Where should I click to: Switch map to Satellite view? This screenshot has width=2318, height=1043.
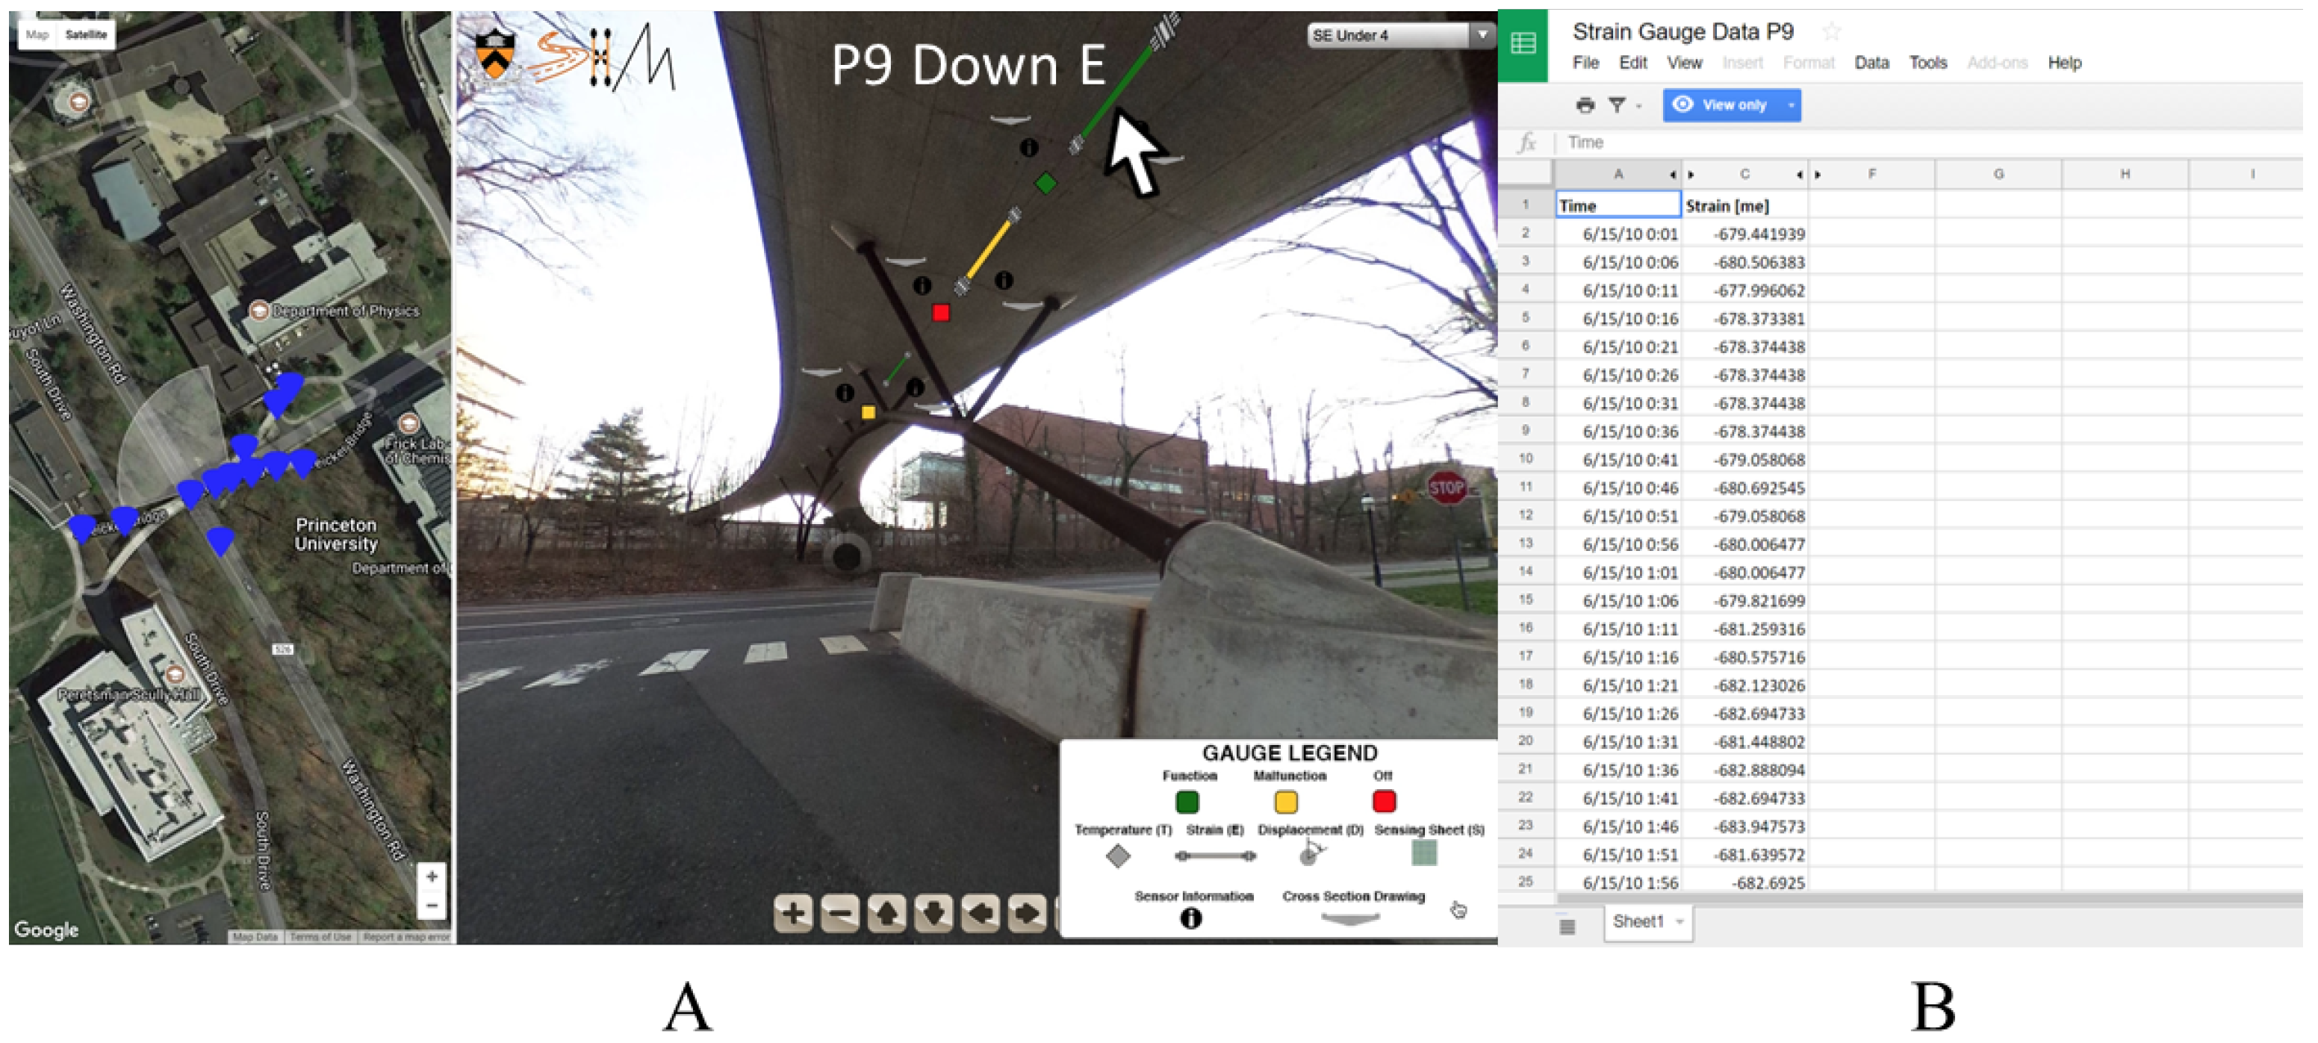(87, 35)
